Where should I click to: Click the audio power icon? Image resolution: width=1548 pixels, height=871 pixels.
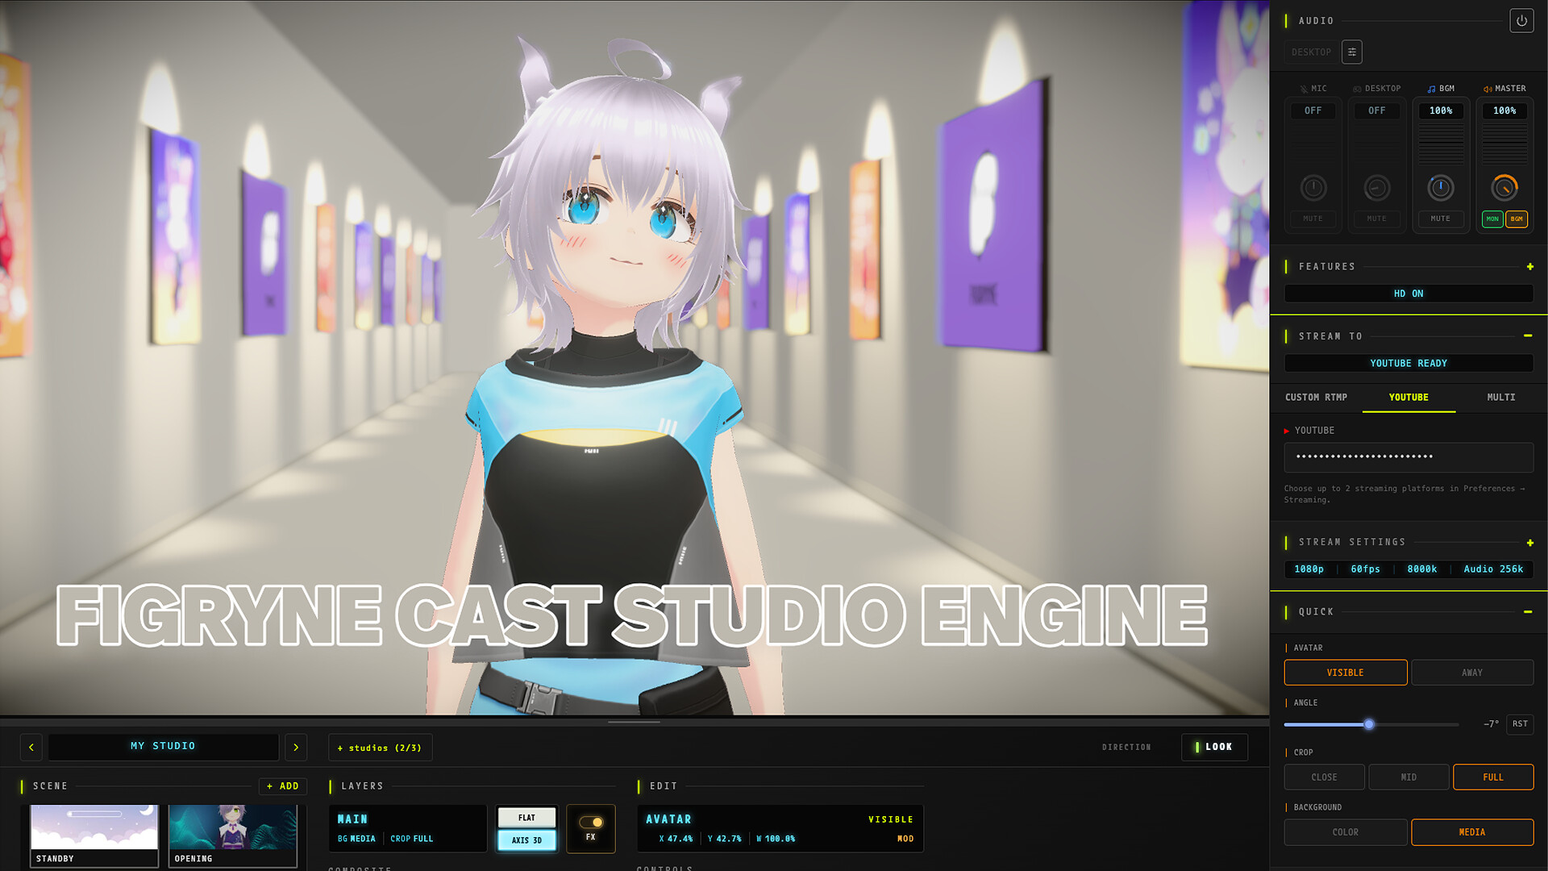(1521, 21)
